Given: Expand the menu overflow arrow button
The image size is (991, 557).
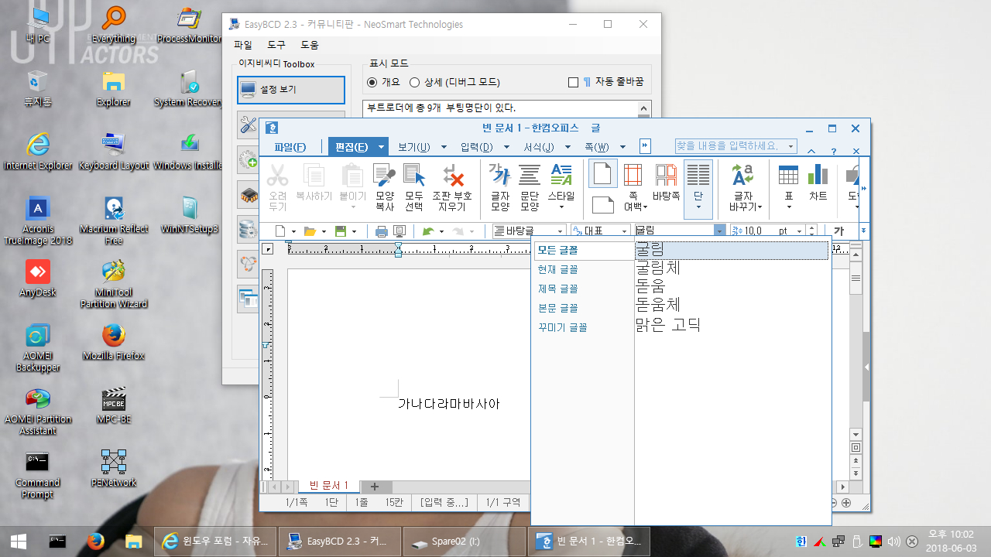Looking at the screenshot, I should [645, 146].
